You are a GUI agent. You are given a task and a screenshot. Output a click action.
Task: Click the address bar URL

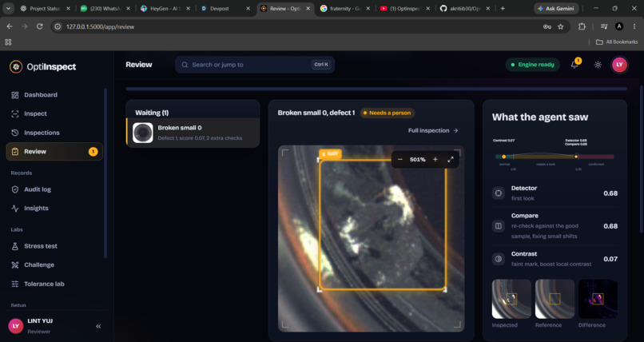coord(100,26)
